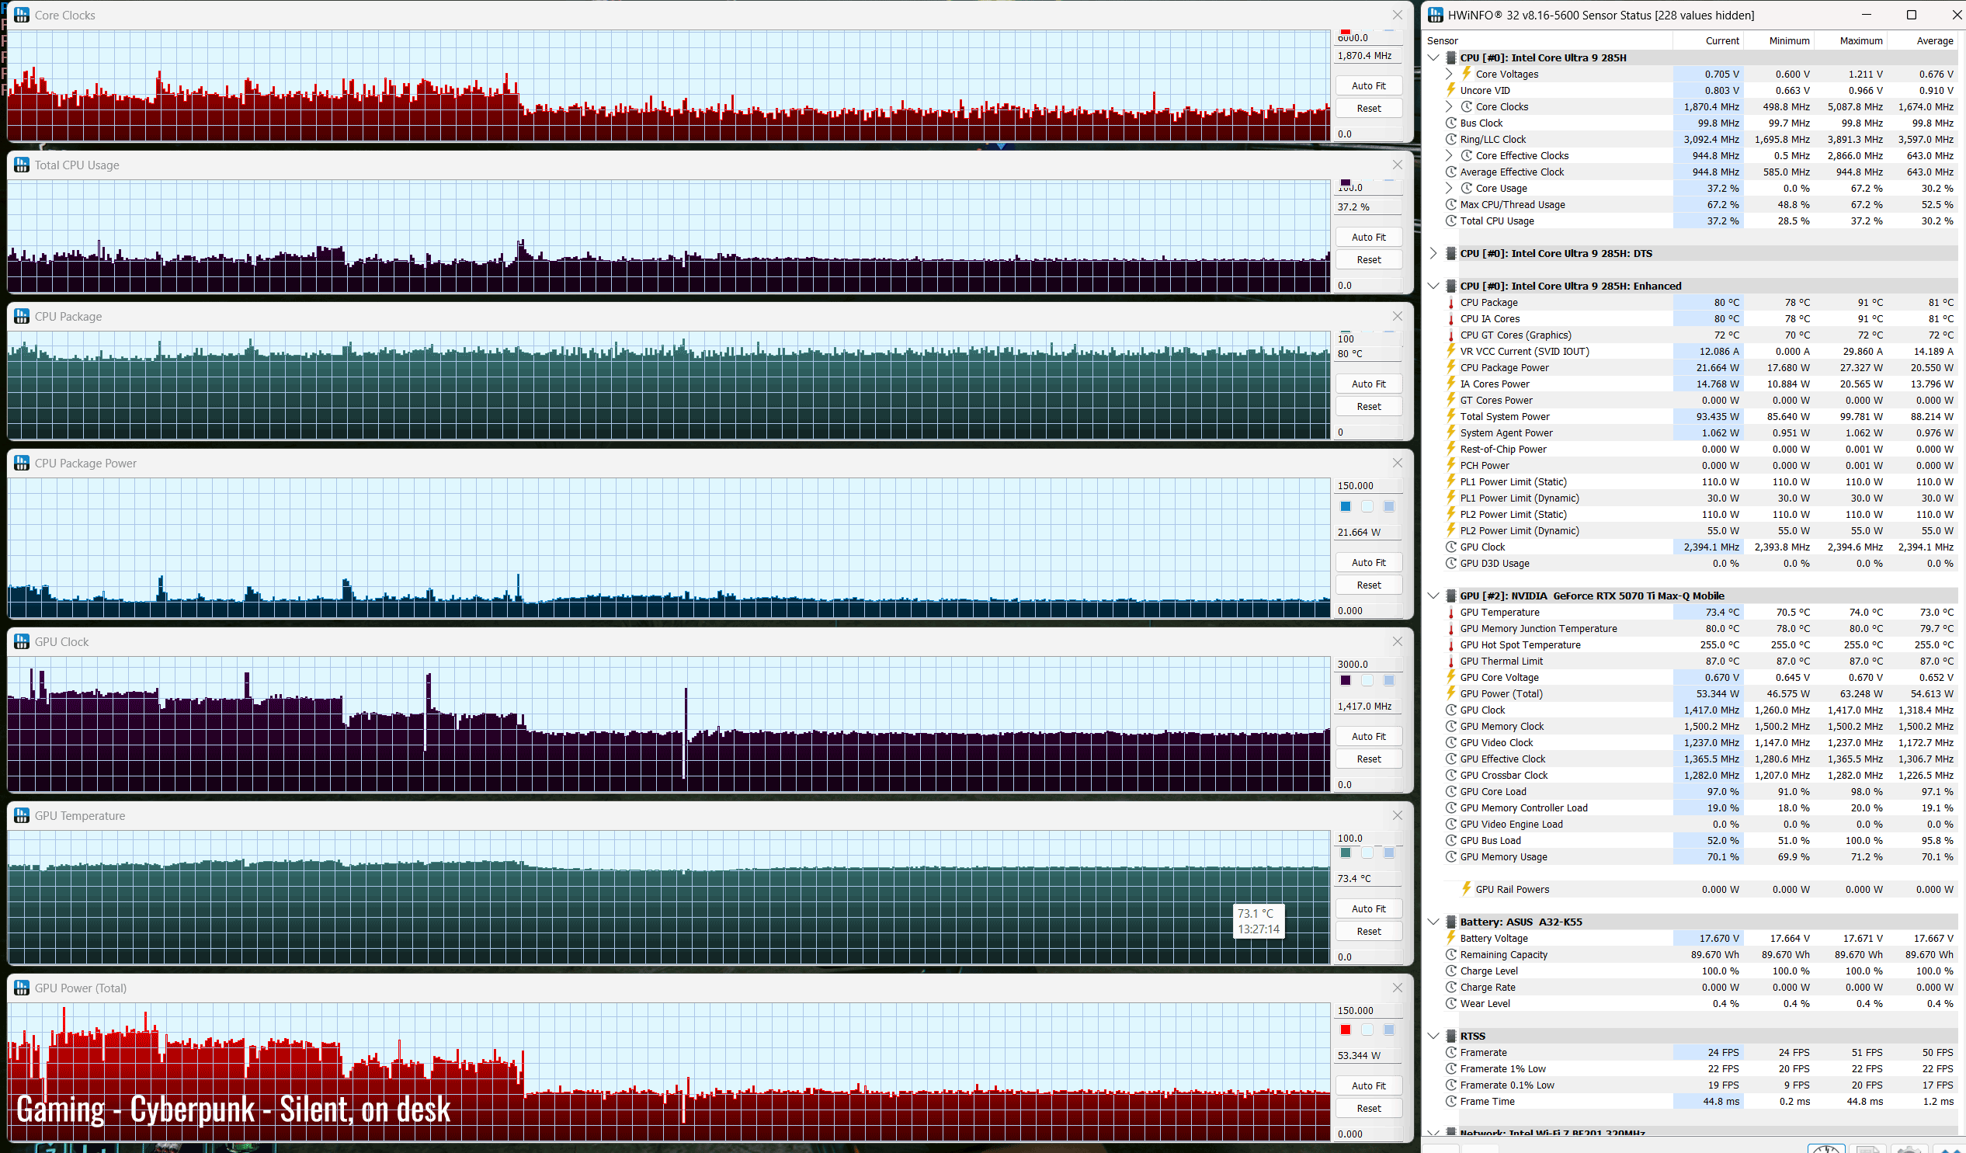
Task: Click the chip icon beside GPU [#2] NVIDIA GeForce
Action: [1451, 596]
